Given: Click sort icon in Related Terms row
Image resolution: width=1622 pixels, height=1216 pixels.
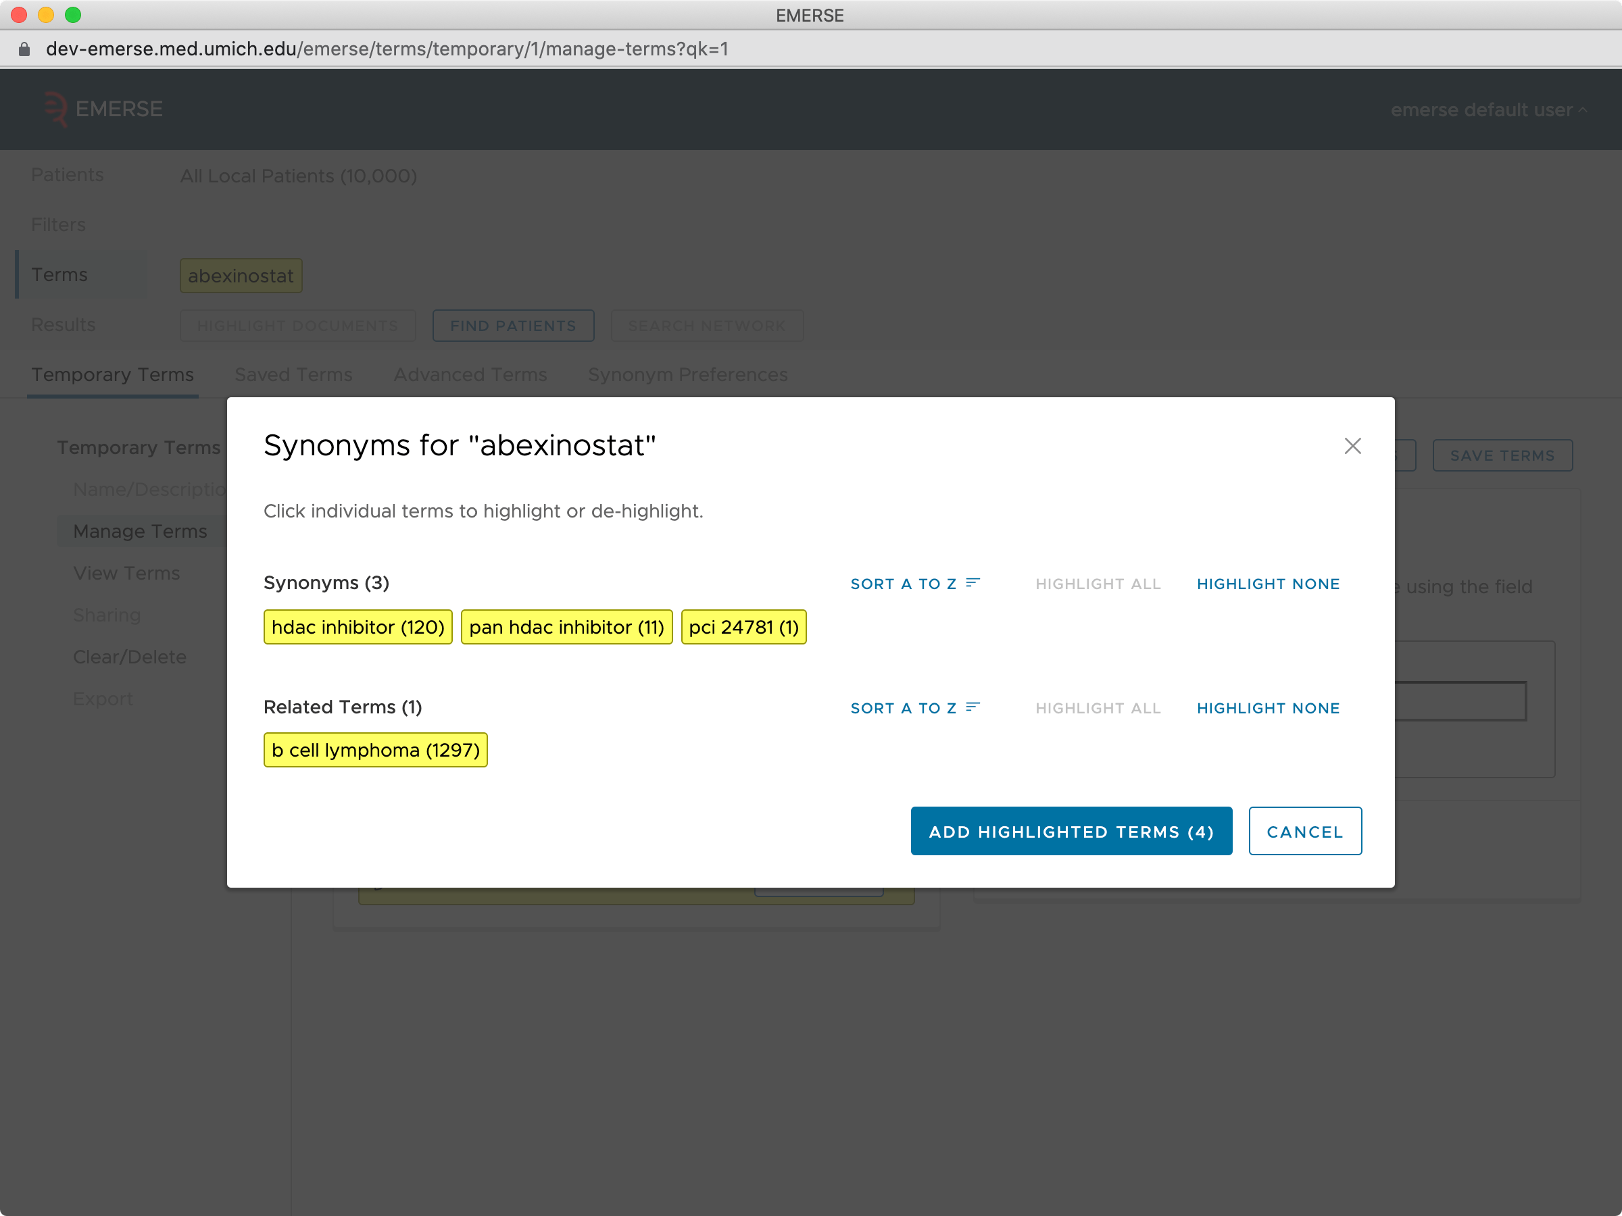Looking at the screenshot, I should 973,707.
